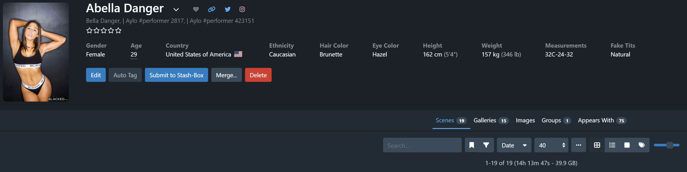Screen dimensions: 687x172
Task: Open the Date sort dropdown
Action: pos(513,145)
